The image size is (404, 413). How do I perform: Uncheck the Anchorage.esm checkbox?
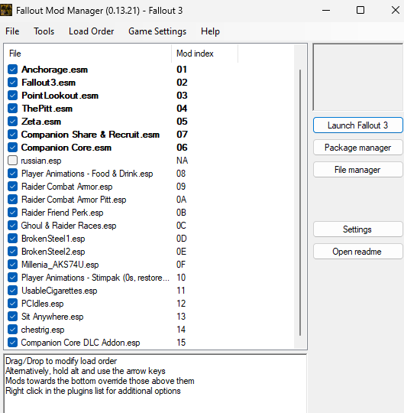click(13, 70)
